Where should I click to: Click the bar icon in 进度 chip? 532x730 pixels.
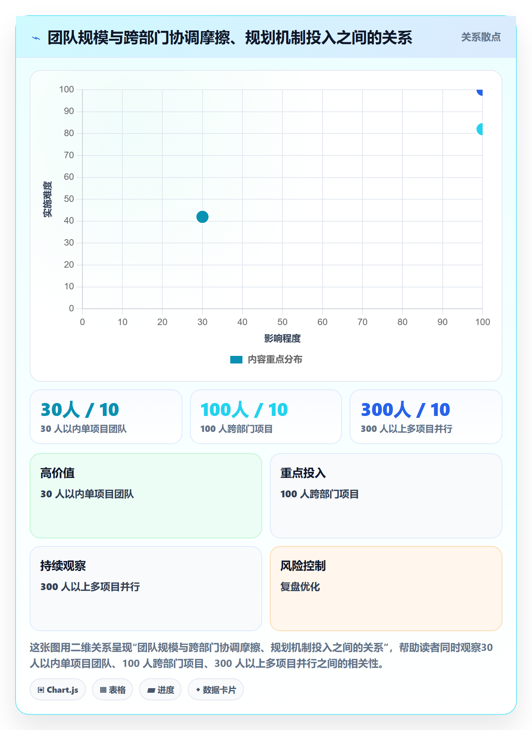[151, 690]
